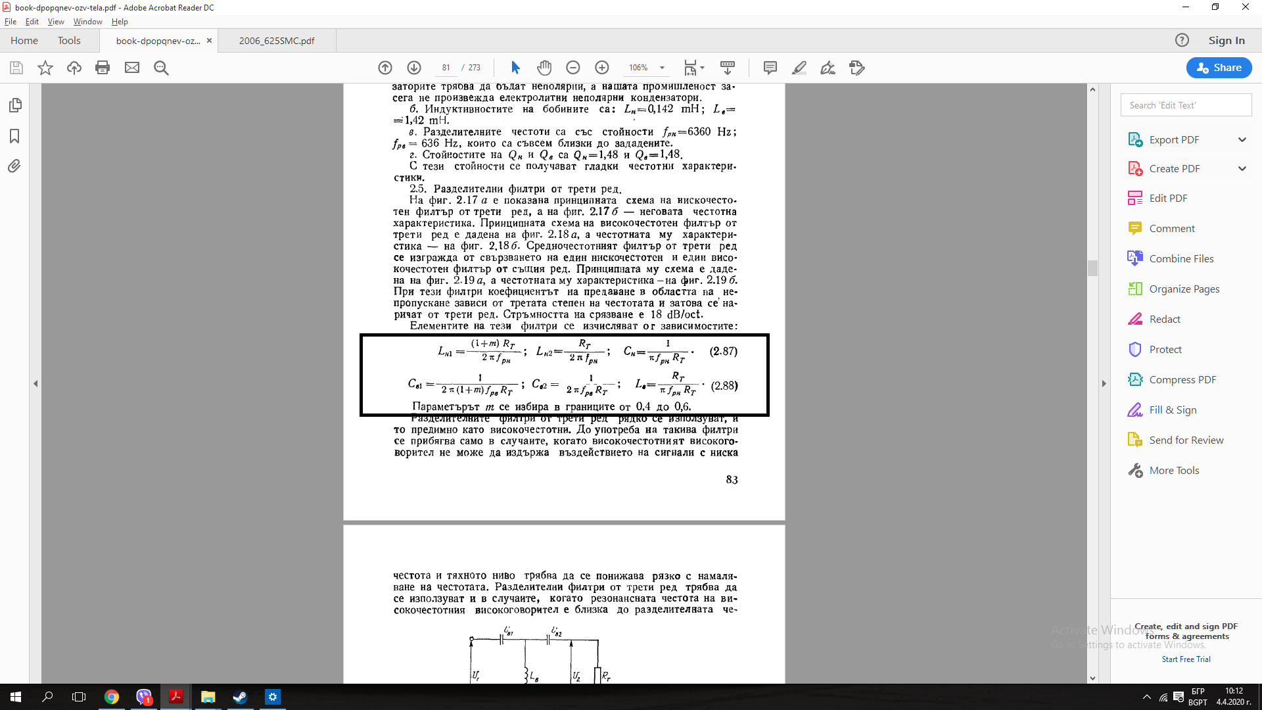Click the stamp tool icon

(857, 68)
